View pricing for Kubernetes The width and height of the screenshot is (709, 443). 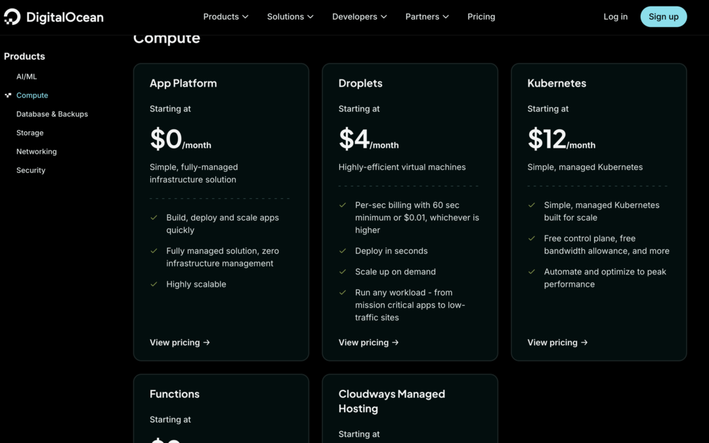coord(557,343)
